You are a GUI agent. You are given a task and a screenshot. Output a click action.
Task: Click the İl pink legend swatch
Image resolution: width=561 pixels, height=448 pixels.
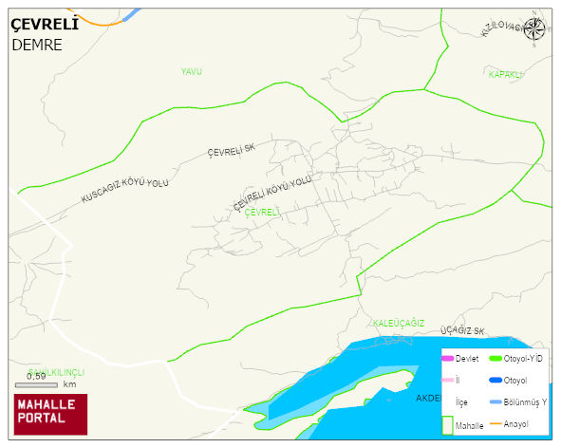pyautogui.click(x=448, y=380)
